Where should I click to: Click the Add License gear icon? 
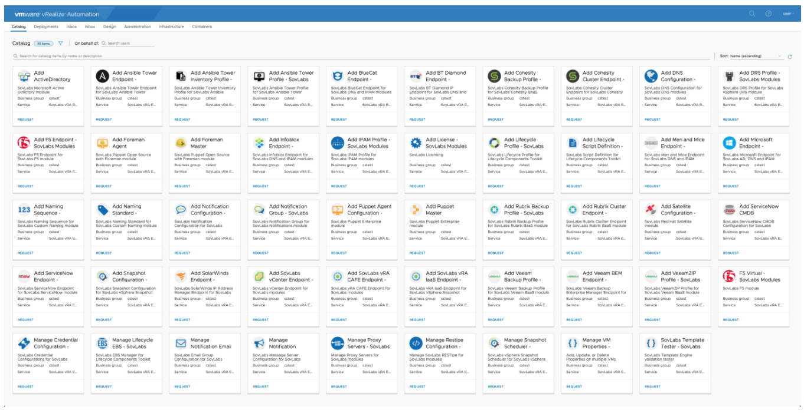coord(416,143)
